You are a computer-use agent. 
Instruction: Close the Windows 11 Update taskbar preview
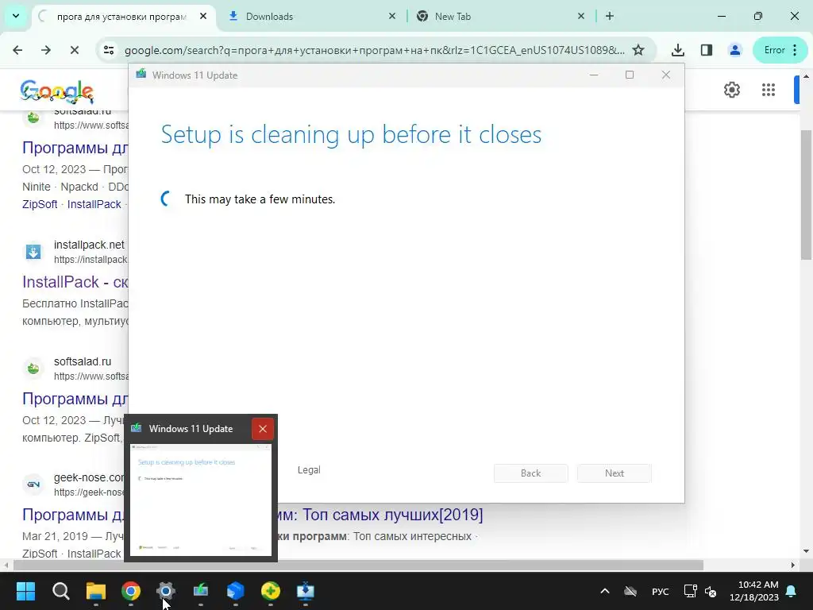coord(263,429)
